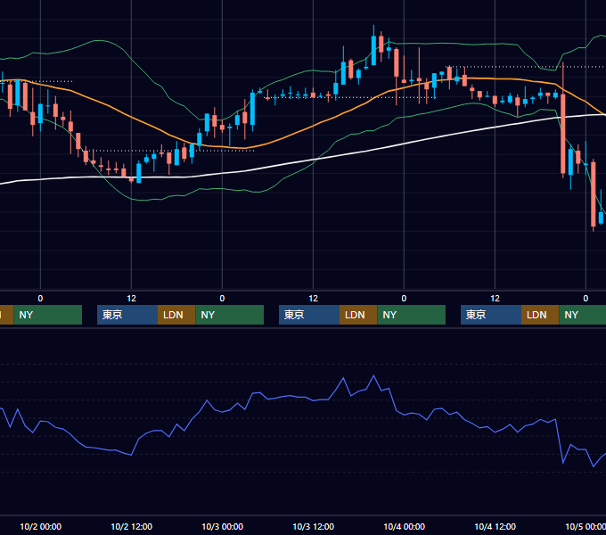The width and height of the screenshot is (606, 535).
Task: Click the 10/2 00:00 date label
Action: coord(41,526)
